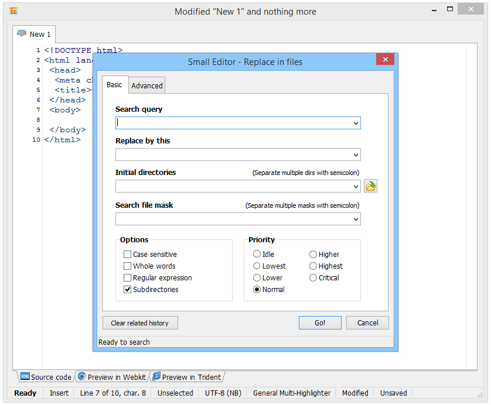Click the SE application icon in title bar

point(13,12)
